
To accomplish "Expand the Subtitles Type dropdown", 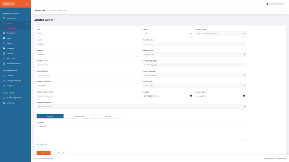I will [194, 55].
